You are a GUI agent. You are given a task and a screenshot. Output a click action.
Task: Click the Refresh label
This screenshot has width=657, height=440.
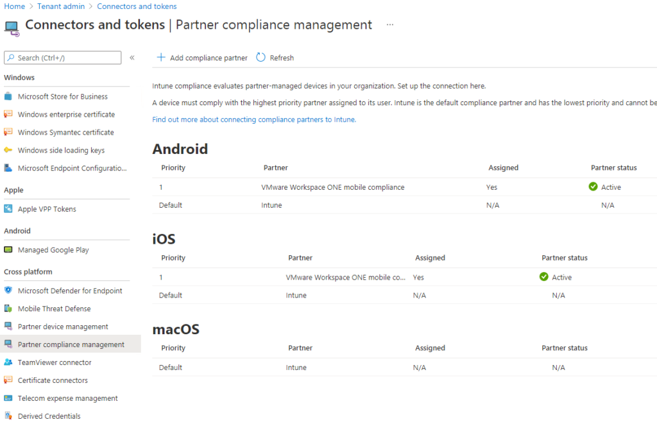point(282,58)
